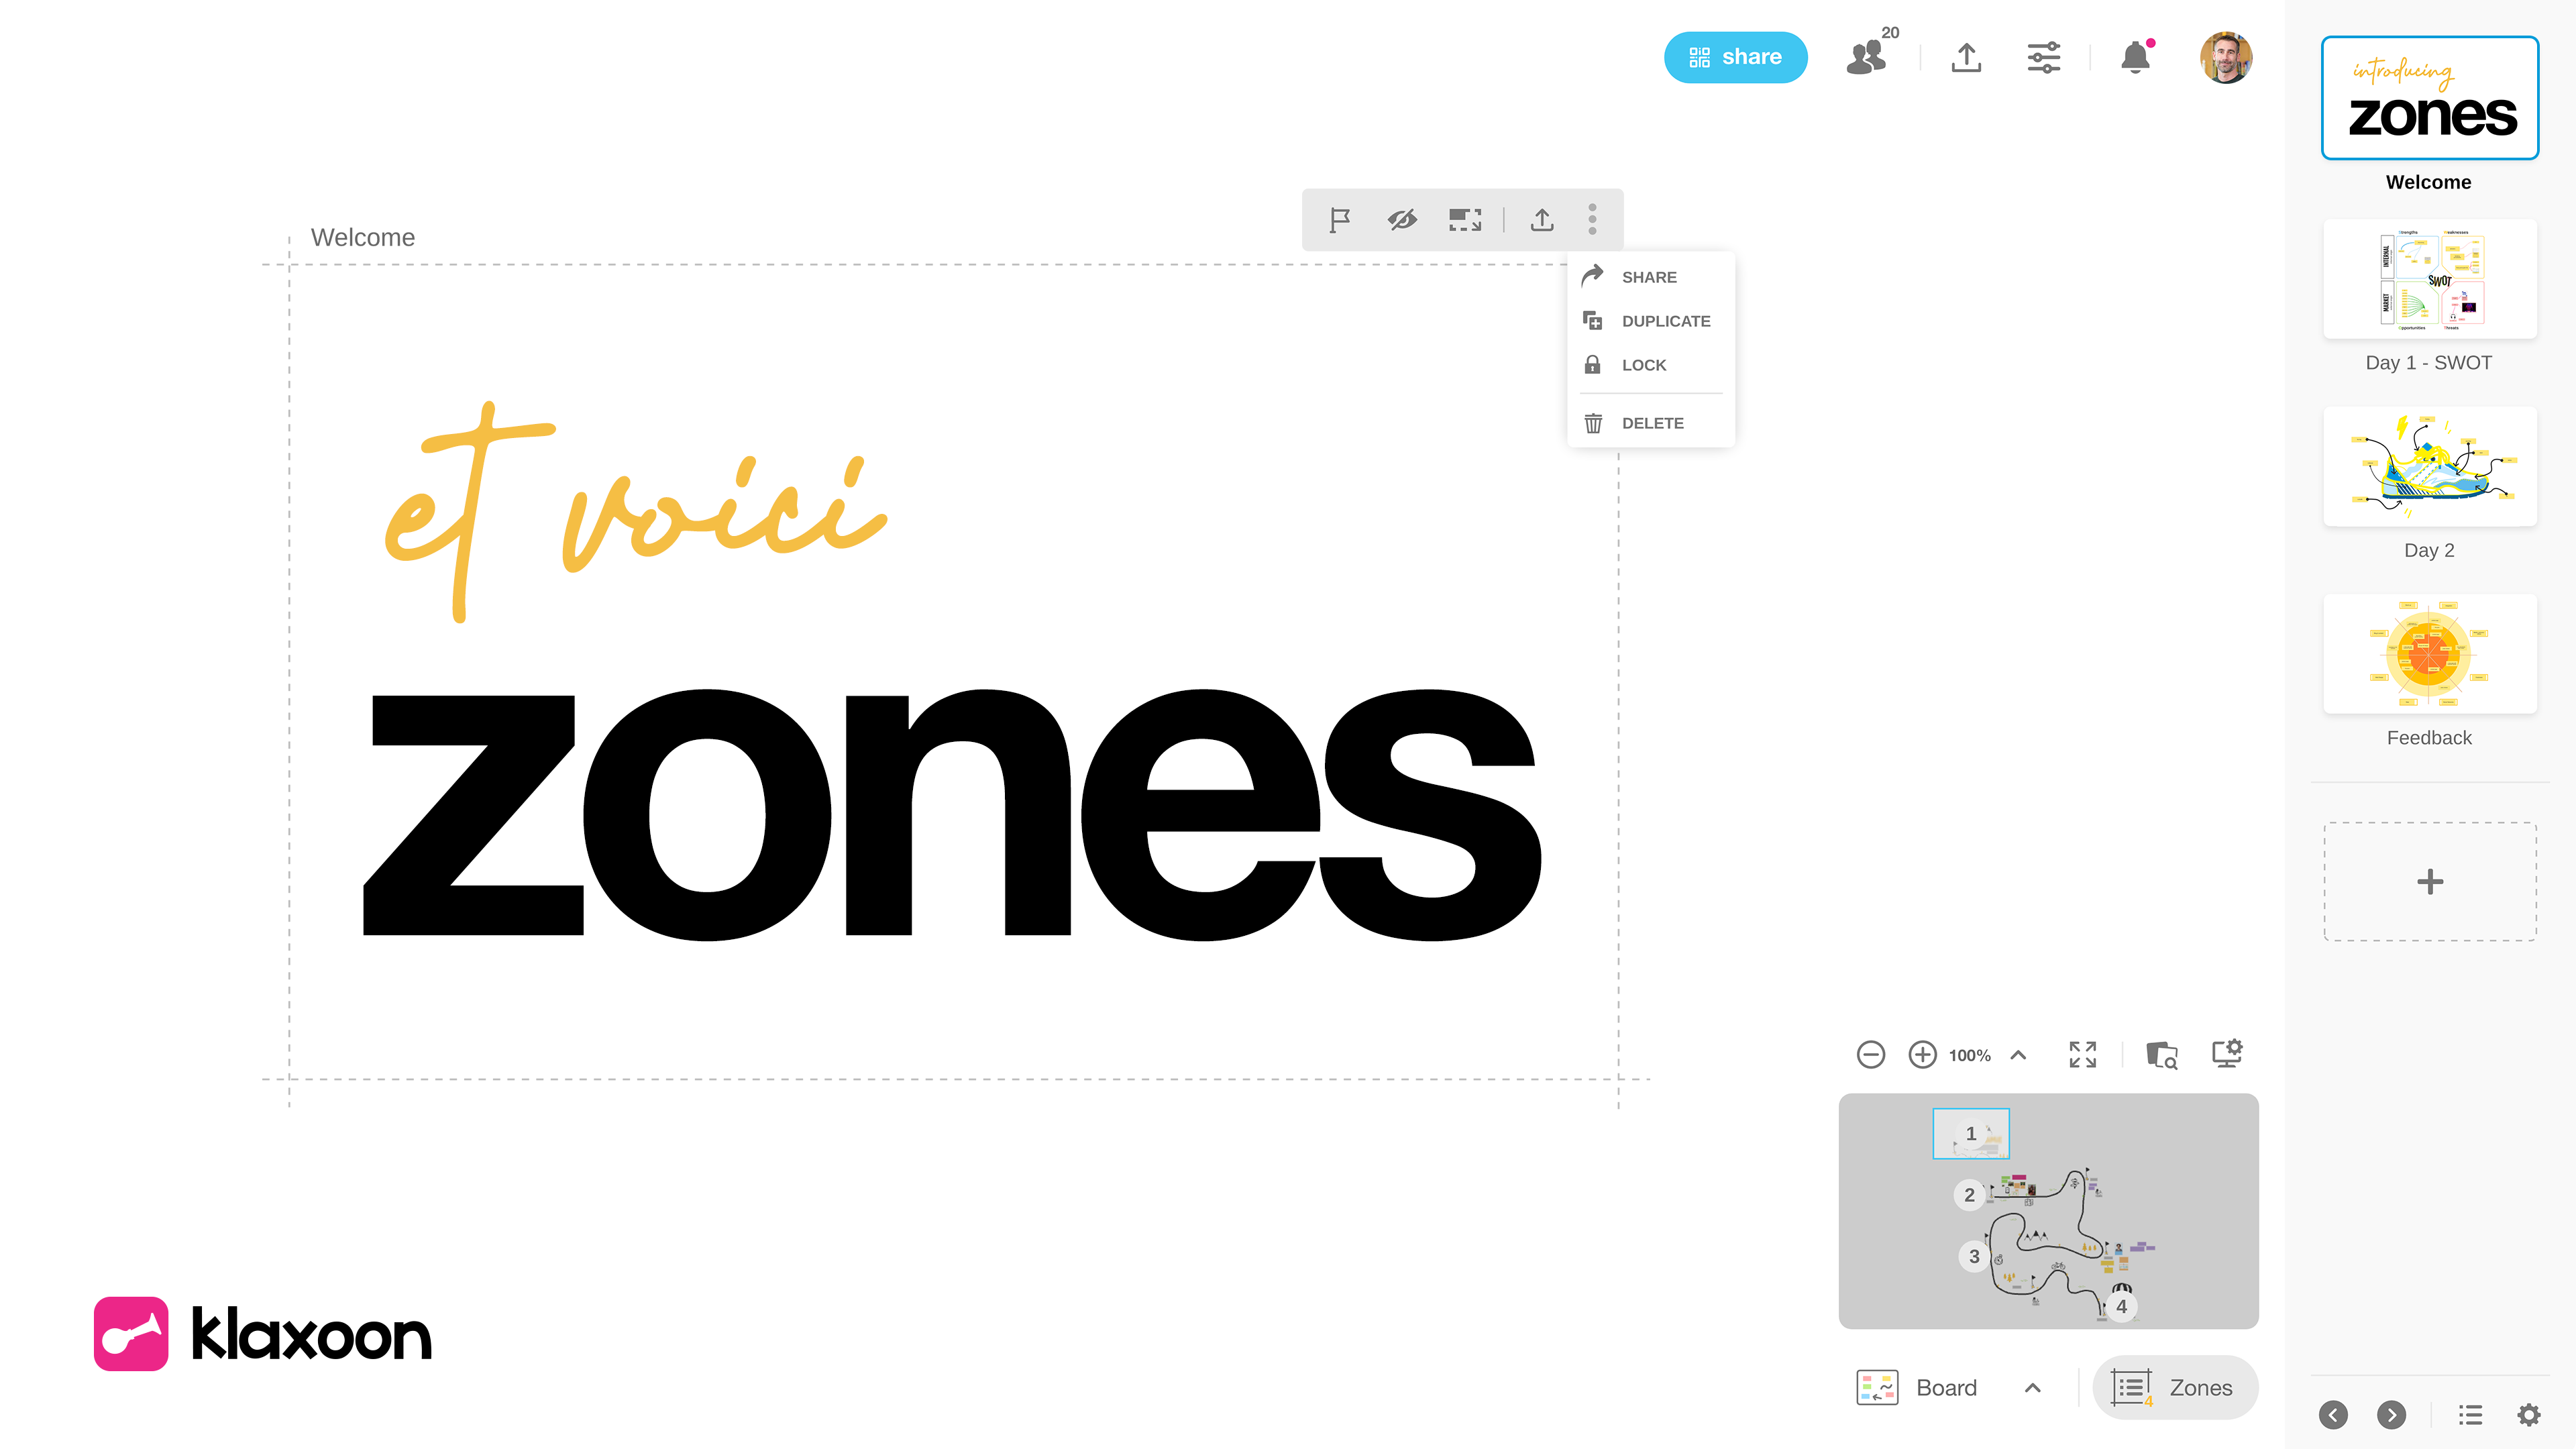Expand the Board view chevron
Image resolution: width=2576 pixels, height=1449 pixels.
pyautogui.click(x=2032, y=1387)
